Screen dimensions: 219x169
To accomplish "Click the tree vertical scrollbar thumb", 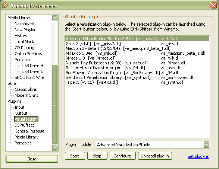I will 54,105.
